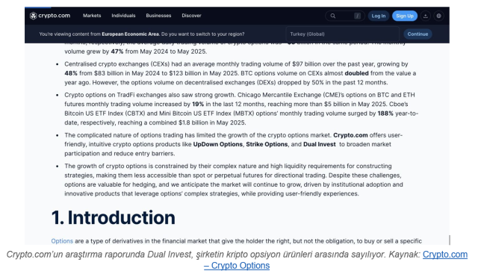
Task: Open the Turkey (Global) region dropdown
Action: (x=342, y=34)
